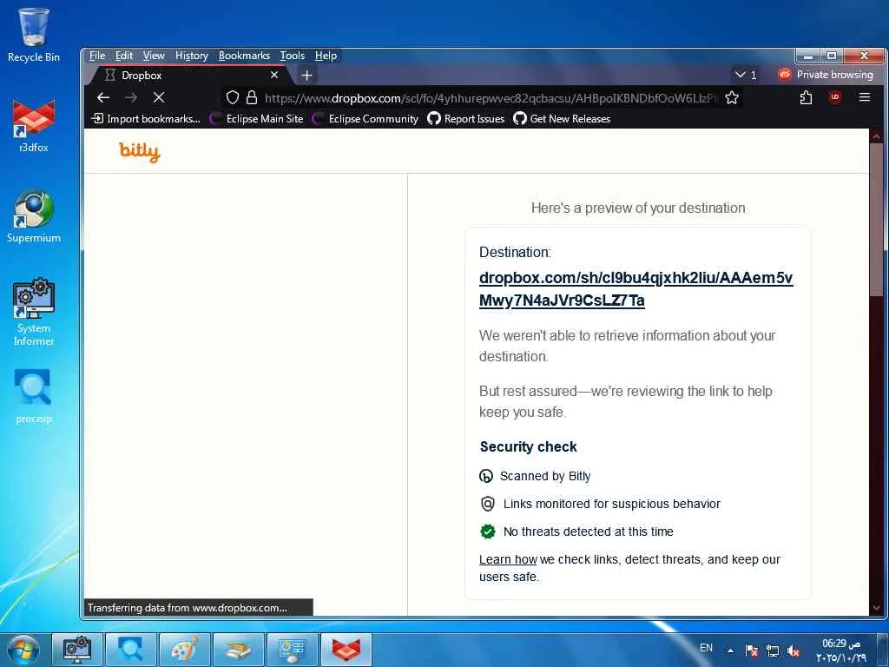
Task: Click the EN language indicator
Action: [x=706, y=648]
